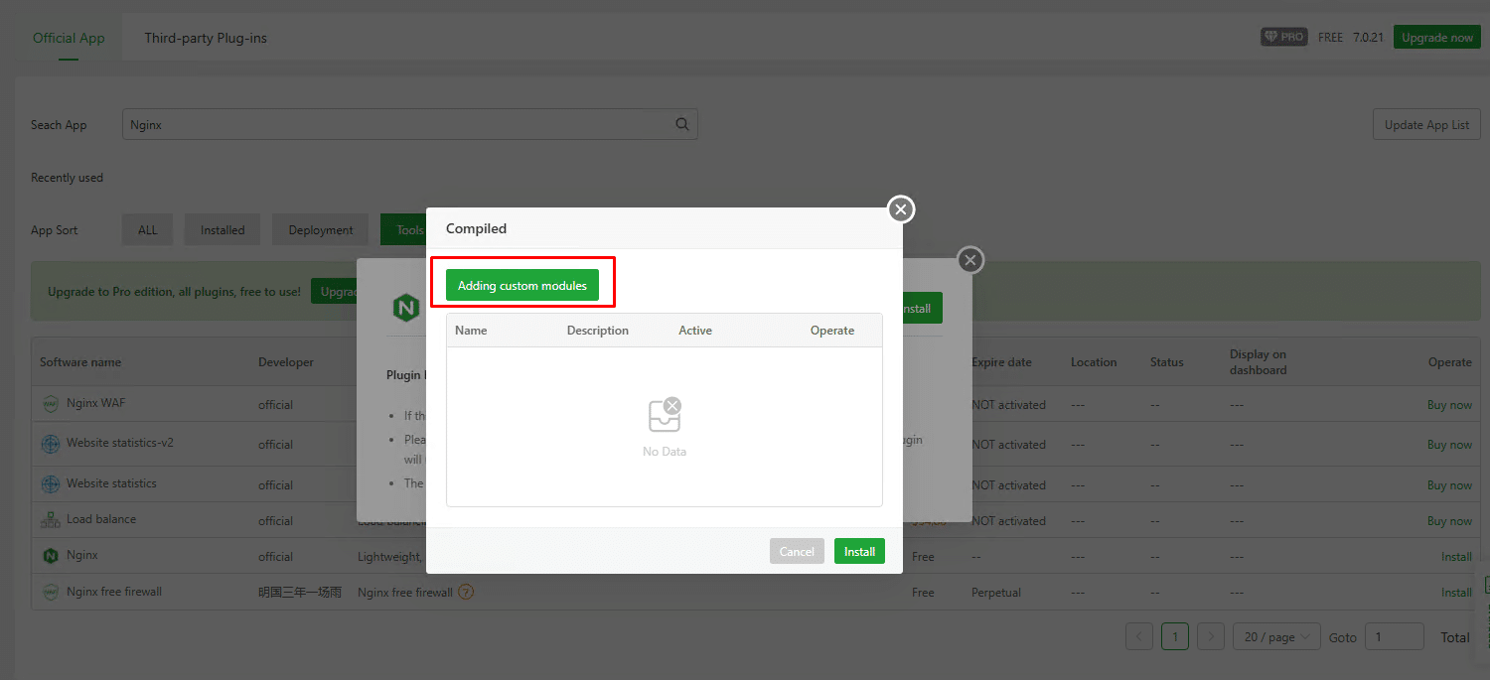
Task: Close the Compiled dialog with the X
Action: 901,209
